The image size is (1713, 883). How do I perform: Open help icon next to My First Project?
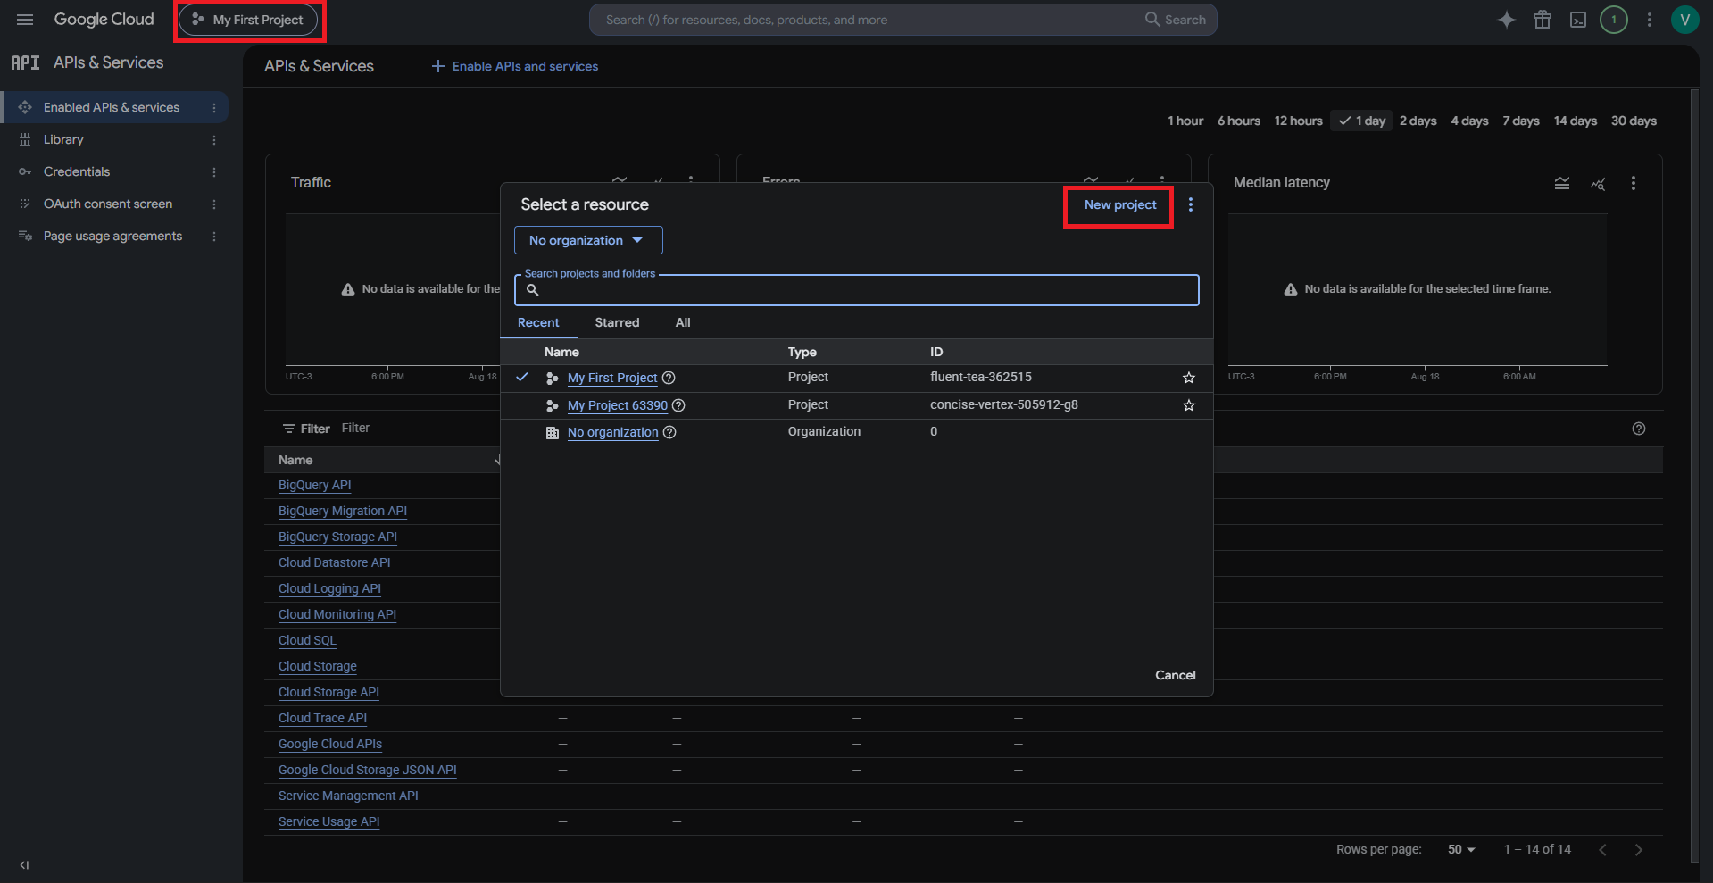pos(669,378)
